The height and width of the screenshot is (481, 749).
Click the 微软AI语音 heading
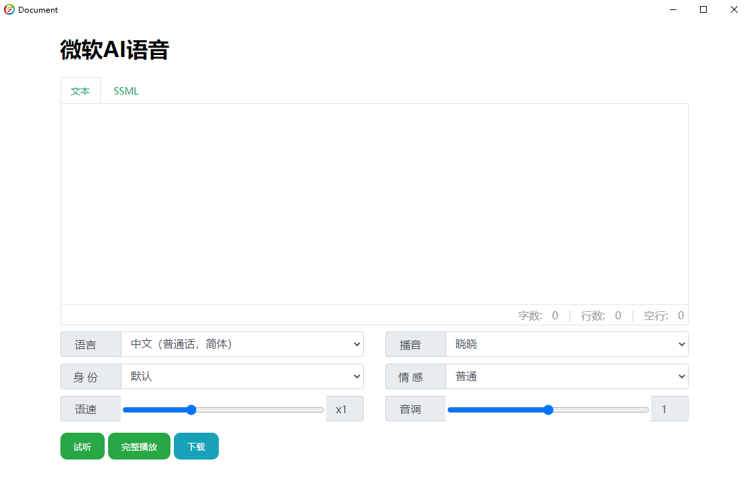[115, 50]
